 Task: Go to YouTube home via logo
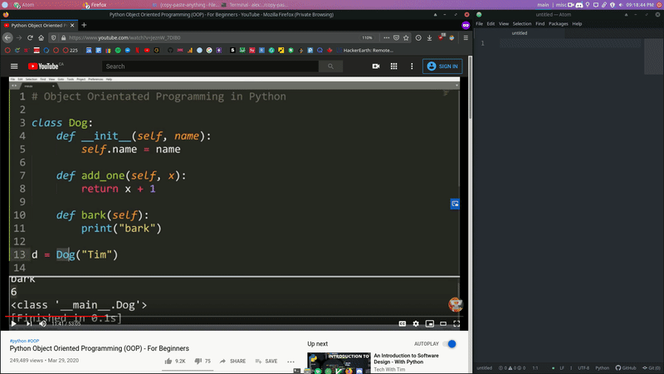coord(46,66)
